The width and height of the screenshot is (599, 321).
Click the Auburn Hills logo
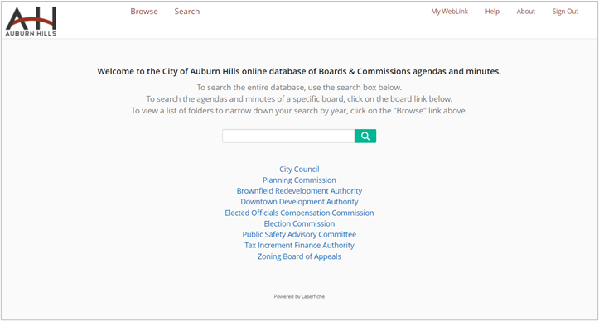[31, 21]
